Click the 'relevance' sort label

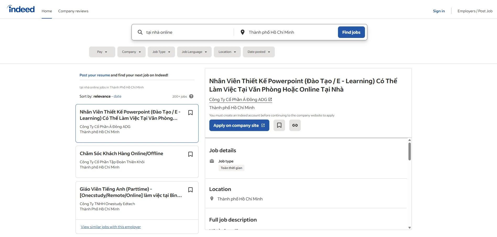tap(102, 96)
